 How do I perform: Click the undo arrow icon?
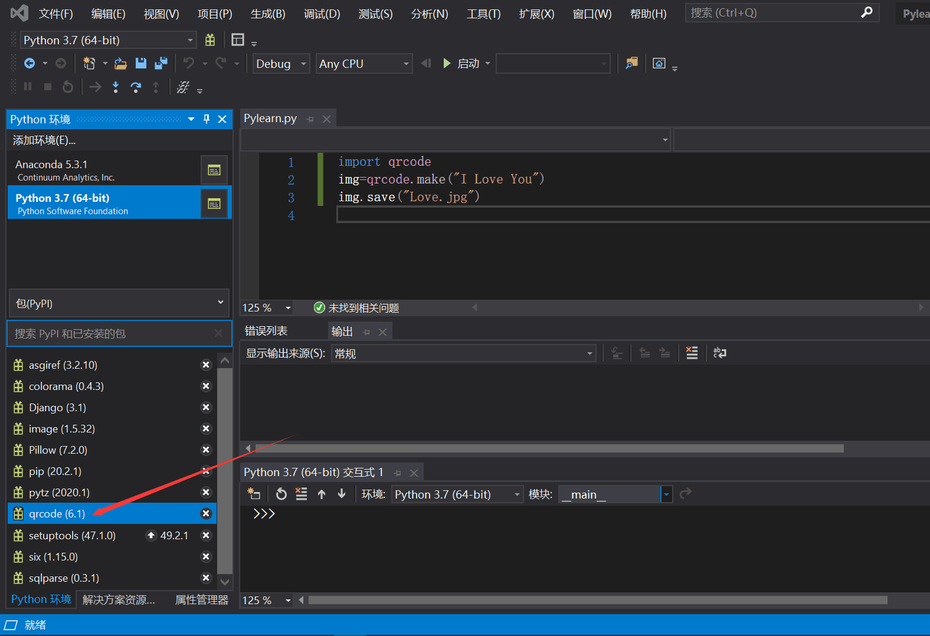tap(189, 63)
